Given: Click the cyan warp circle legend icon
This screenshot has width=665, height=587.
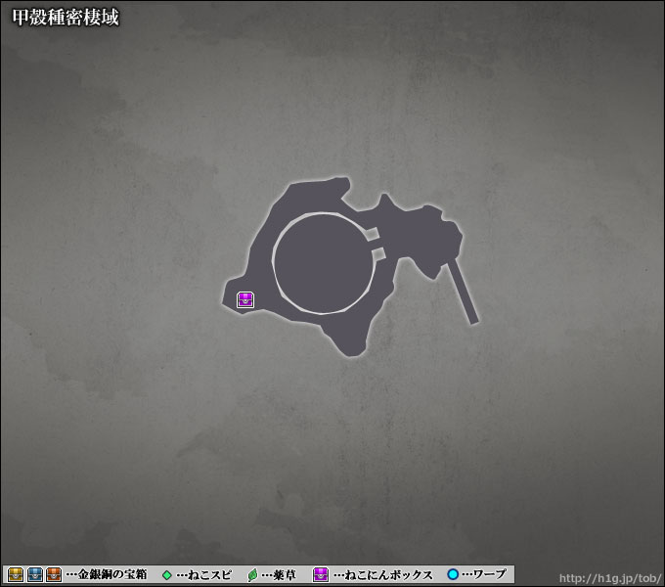Looking at the screenshot, I should click(453, 574).
